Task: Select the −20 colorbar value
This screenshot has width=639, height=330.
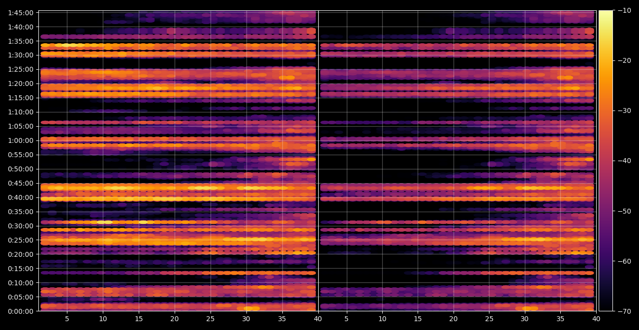Action: pos(625,60)
